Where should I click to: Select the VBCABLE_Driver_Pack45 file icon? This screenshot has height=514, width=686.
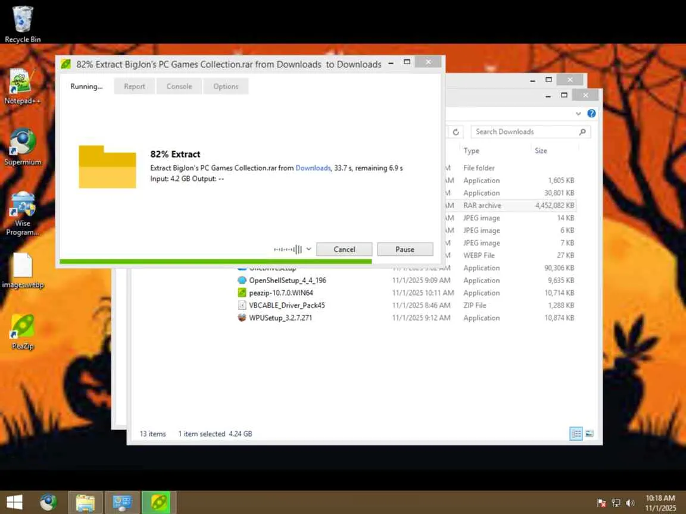pyautogui.click(x=242, y=305)
